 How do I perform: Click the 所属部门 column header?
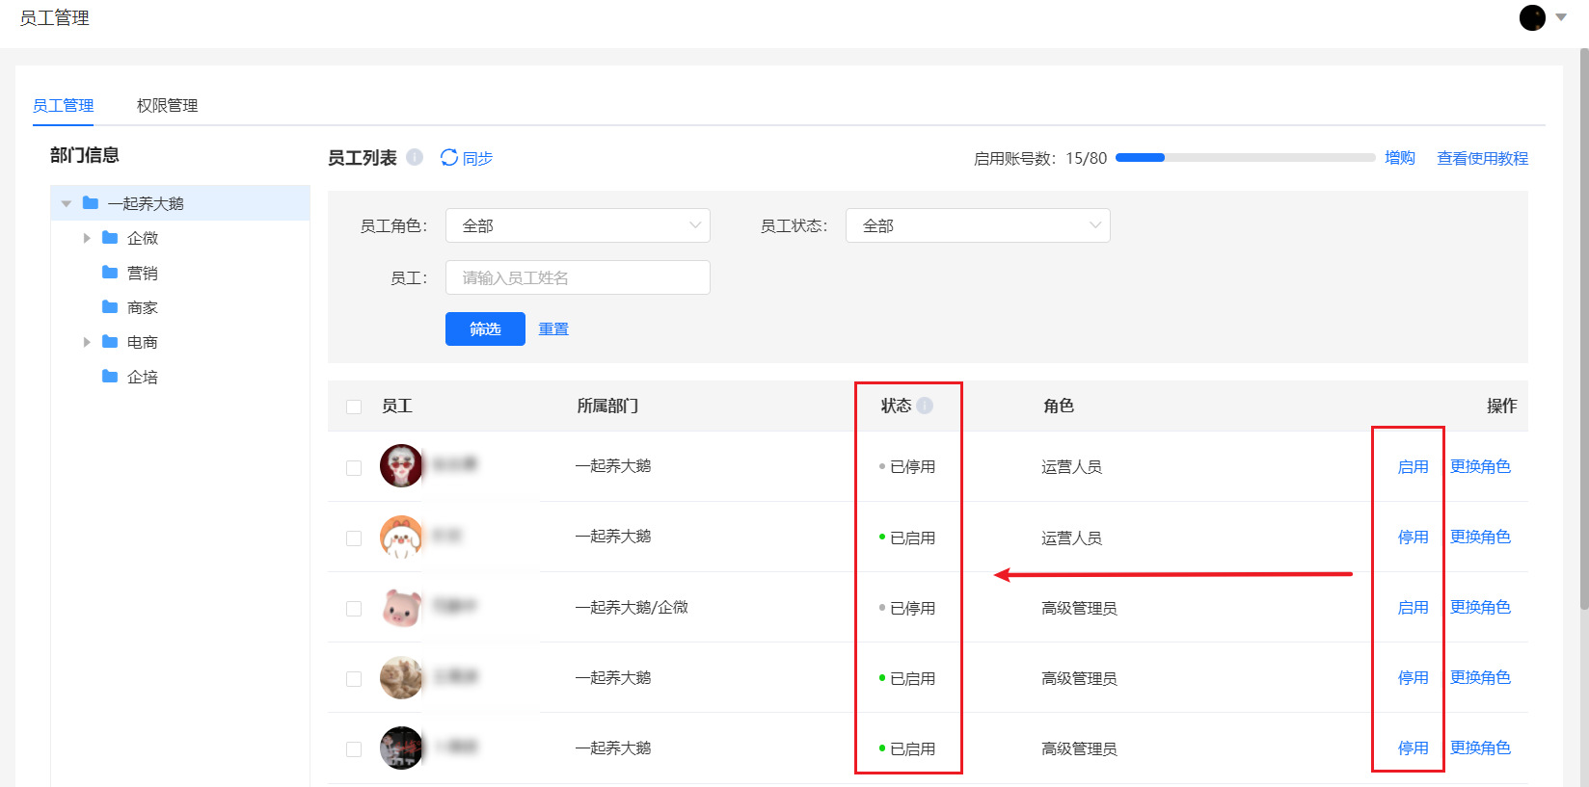[607, 406]
